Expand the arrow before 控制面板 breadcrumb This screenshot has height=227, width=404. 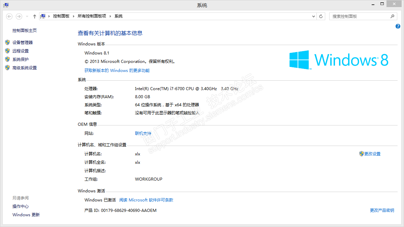click(x=49, y=16)
